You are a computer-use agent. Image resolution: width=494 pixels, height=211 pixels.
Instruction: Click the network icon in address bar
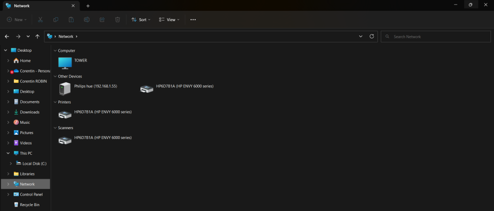[49, 36]
